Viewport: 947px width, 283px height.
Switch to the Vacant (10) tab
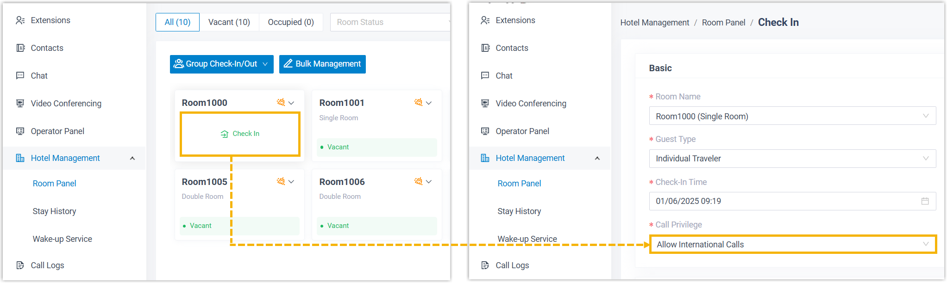[x=229, y=22]
